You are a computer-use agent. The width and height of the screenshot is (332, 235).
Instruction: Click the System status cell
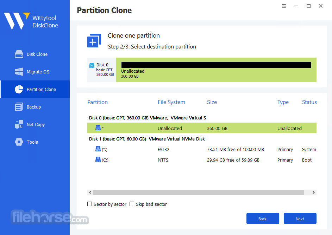tap(309, 149)
